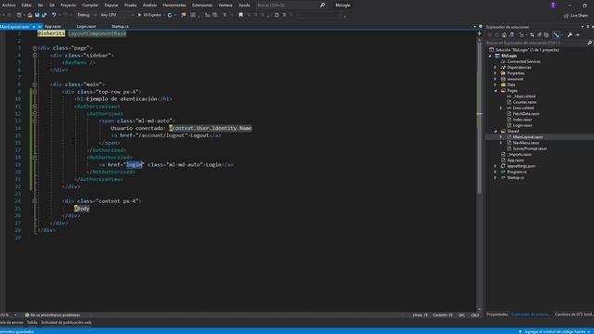The width and height of the screenshot is (594, 334).
Task: Click the highlighted preview toggle icon in Solution Explorer
Action: point(556,35)
